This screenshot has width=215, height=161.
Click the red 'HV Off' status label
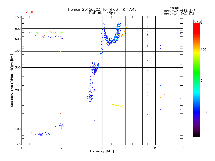click(29, 12)
